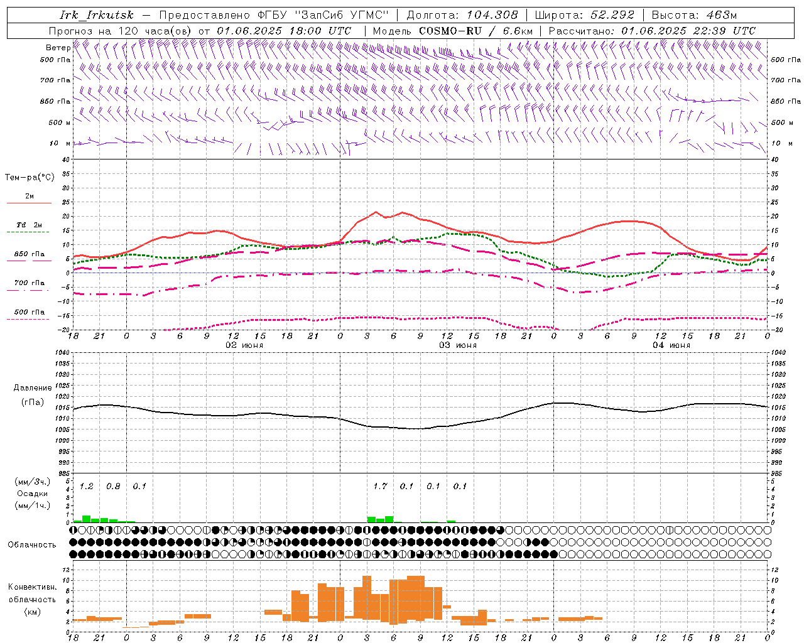Click forecast start time 01.06.2025 18:00 UTC
The width and height of the screenshot is (804, 643).
point(284,31)
